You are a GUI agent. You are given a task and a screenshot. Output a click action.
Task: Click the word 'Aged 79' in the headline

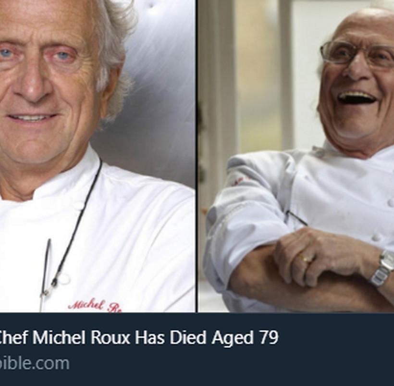[245, 338]
